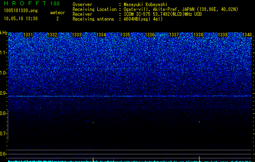This screenshot has width=255, height=162.
Task: Click the meteor count value 2
Action: (58, 19)
